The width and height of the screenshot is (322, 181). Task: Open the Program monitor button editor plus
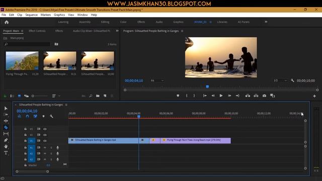pyautogui.click(x=314, y=96)
